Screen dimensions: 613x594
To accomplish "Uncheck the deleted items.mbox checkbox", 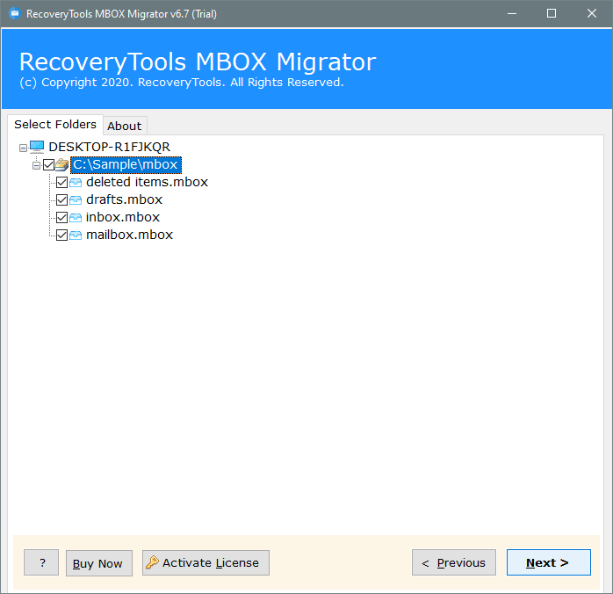I will click(x=61, y=182).
